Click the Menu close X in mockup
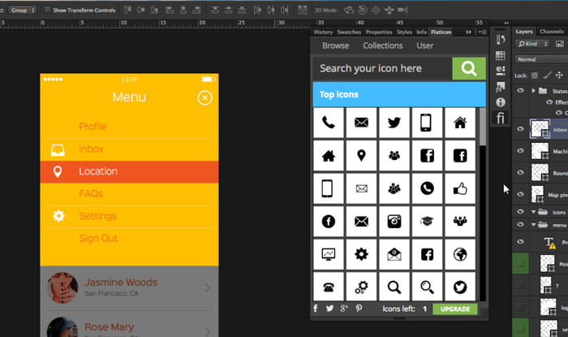Viewport: 568px width, 337px height. point(204,97)
